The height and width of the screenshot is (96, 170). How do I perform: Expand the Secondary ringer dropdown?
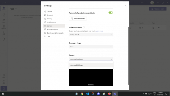(x=91, y=47)
